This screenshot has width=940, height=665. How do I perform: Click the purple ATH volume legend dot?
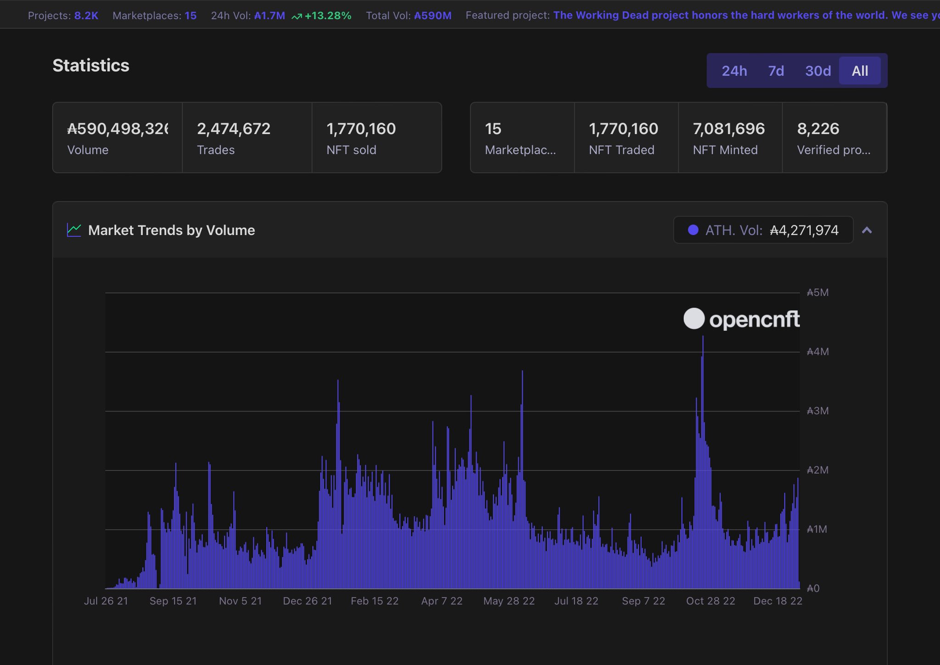[x=693, y=230]
